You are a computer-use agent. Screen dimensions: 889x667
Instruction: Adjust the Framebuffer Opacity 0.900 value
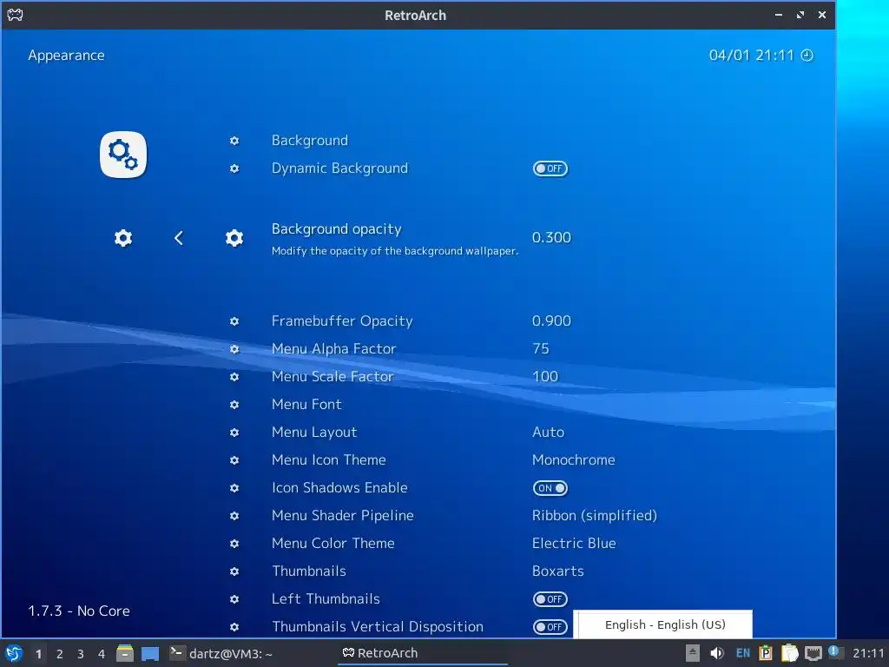(x=551, y=321)
